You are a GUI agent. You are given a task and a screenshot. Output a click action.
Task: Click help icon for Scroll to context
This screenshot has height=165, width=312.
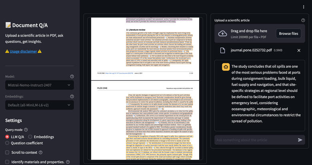[40, 152]
